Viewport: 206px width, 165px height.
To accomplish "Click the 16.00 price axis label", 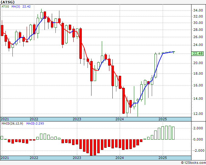I will pos(198,85).
